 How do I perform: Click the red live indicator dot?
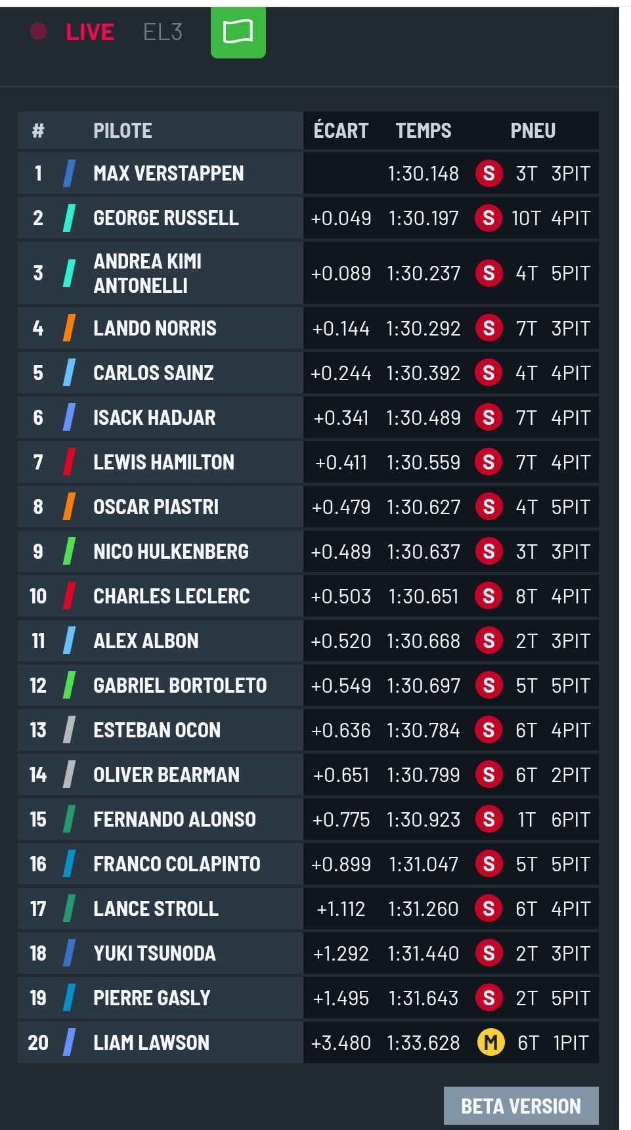click(39, 32)
